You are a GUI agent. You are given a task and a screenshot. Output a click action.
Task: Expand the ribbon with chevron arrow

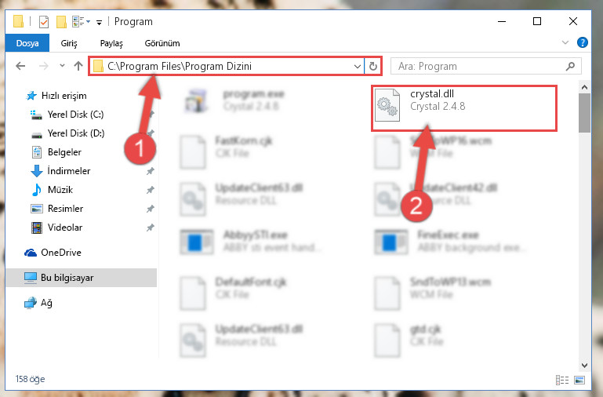[x=565, y=42]
